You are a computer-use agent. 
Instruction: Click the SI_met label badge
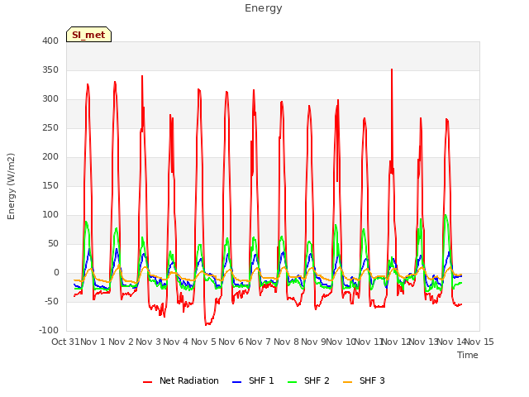pos(88,35)
